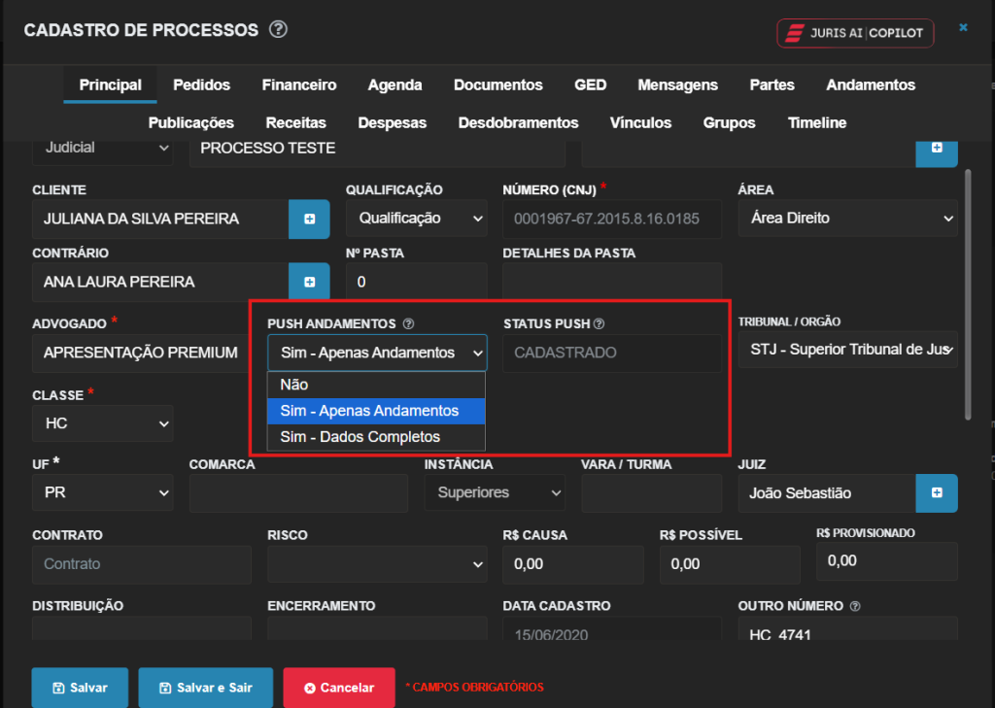Open the Classe HC dropdown
The width and height of the screenshot is (995, 708).
click(x=103, y=423)
